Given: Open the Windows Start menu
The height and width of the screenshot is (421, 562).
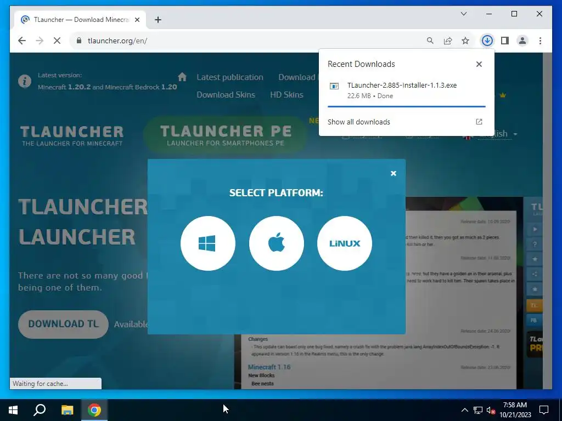Looking at the screenshot, I should click(13, 410).
